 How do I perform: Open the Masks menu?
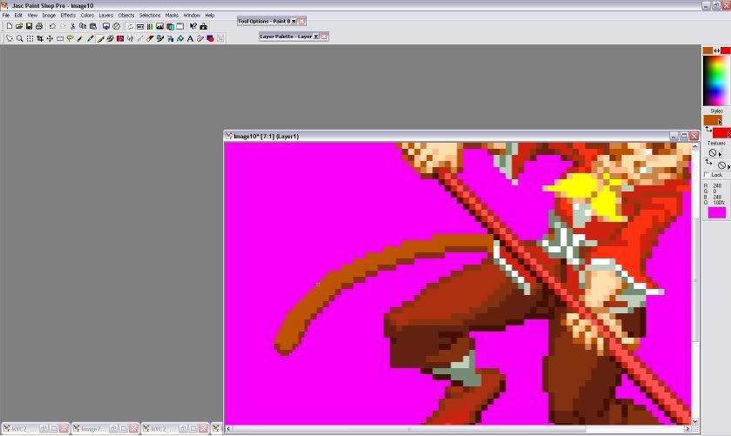pyautogui.click(x=172, y=16)
